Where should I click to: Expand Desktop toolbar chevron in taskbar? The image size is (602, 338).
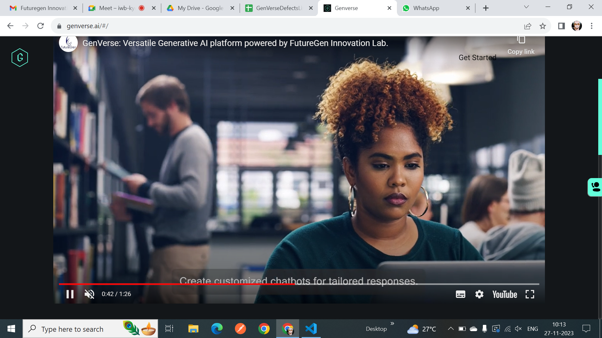392,323
